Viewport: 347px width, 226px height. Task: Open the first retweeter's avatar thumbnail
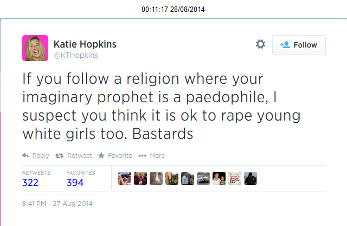point(125,178)
